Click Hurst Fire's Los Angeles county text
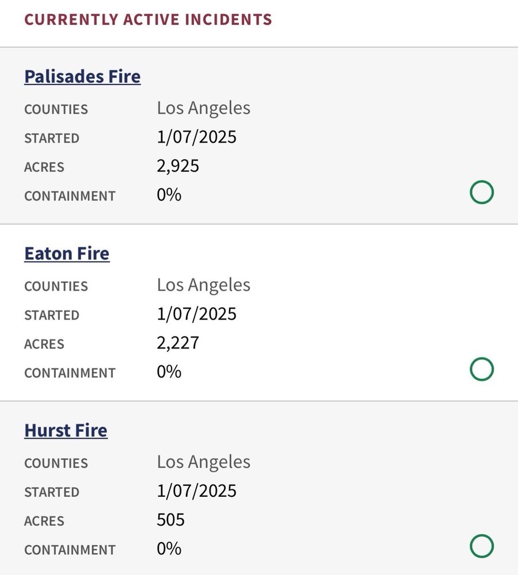Viewport: 518px width, 575px height. 203,462
